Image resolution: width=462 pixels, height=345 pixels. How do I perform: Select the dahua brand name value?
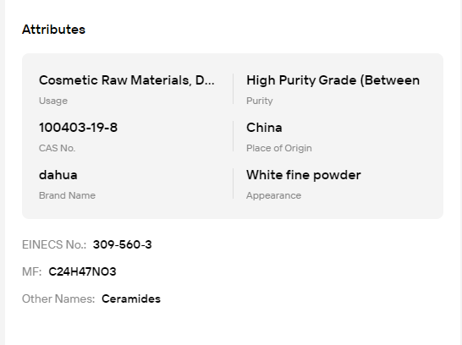point(58,175)
